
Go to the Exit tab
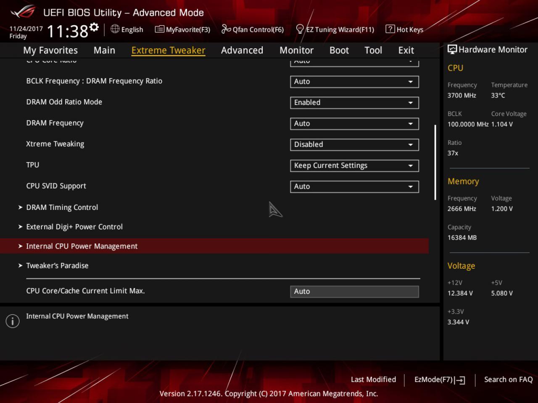(x=406, y=50)
